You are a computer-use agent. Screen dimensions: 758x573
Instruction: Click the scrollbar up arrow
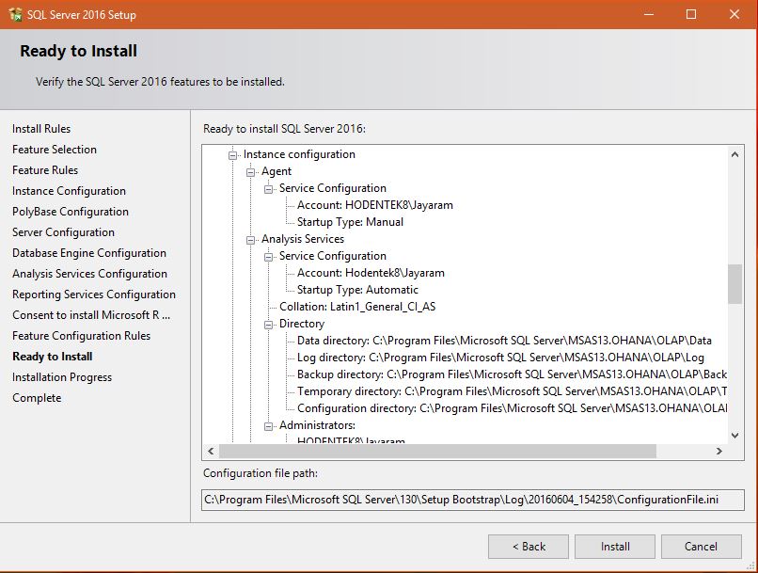(x=736, y=153)
